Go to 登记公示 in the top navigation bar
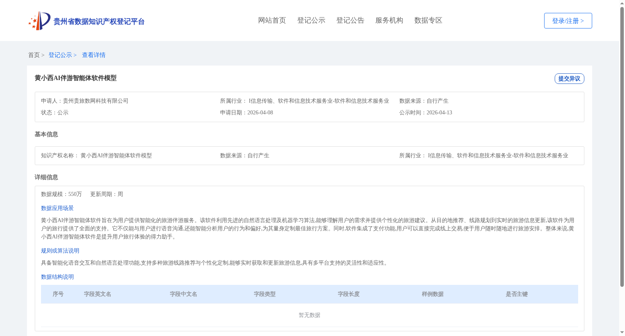625x336 pixels. tap(311, 20)
